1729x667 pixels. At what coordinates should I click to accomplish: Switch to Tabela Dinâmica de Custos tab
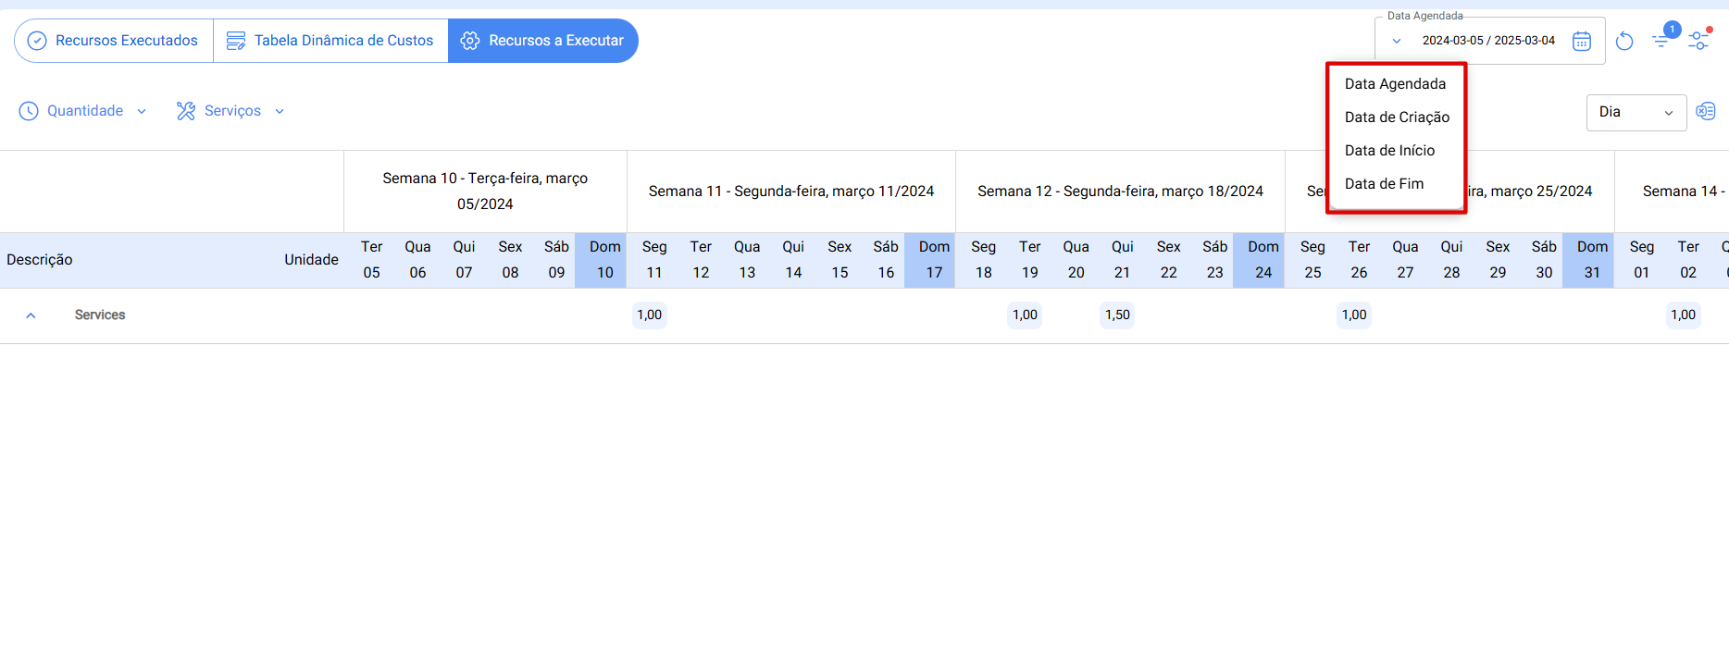point(330,41)
